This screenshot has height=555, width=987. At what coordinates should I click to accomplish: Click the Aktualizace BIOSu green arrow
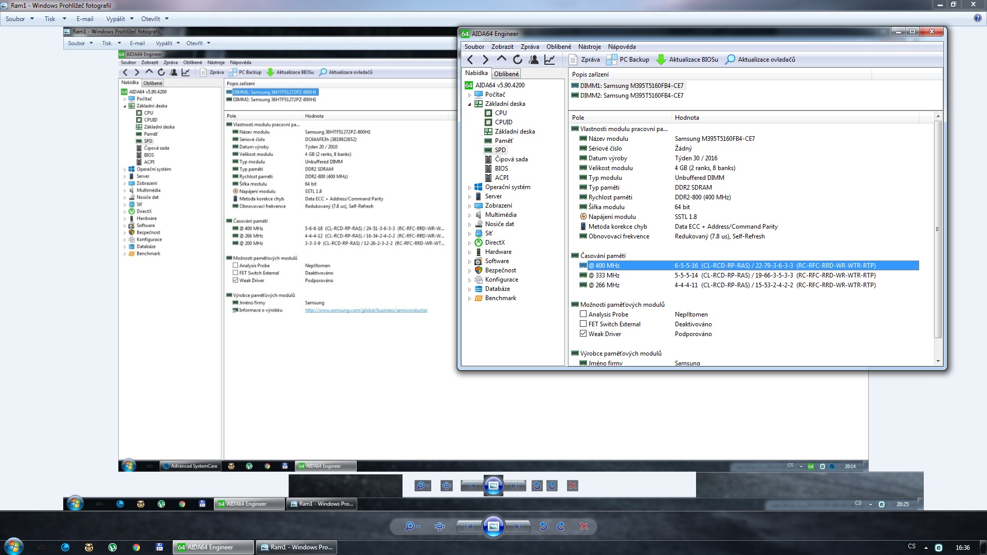click(661, 60)
